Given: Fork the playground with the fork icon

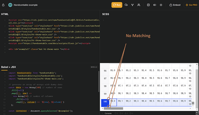Looking at the screenshot, I should (x=132, y=5).
